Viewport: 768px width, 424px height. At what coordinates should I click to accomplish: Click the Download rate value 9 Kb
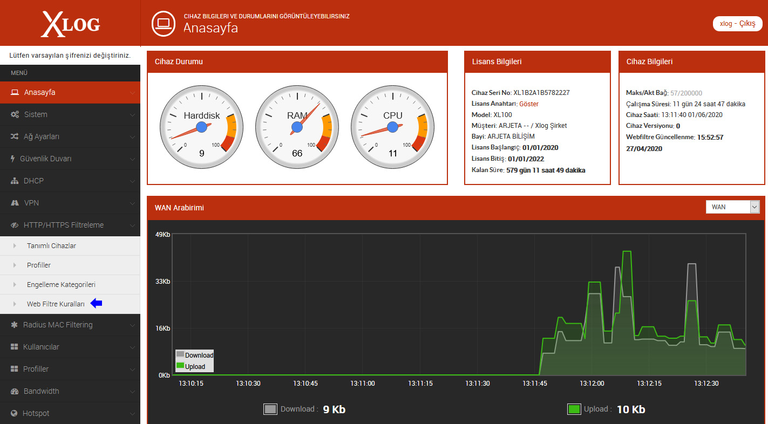click(334, 409)
